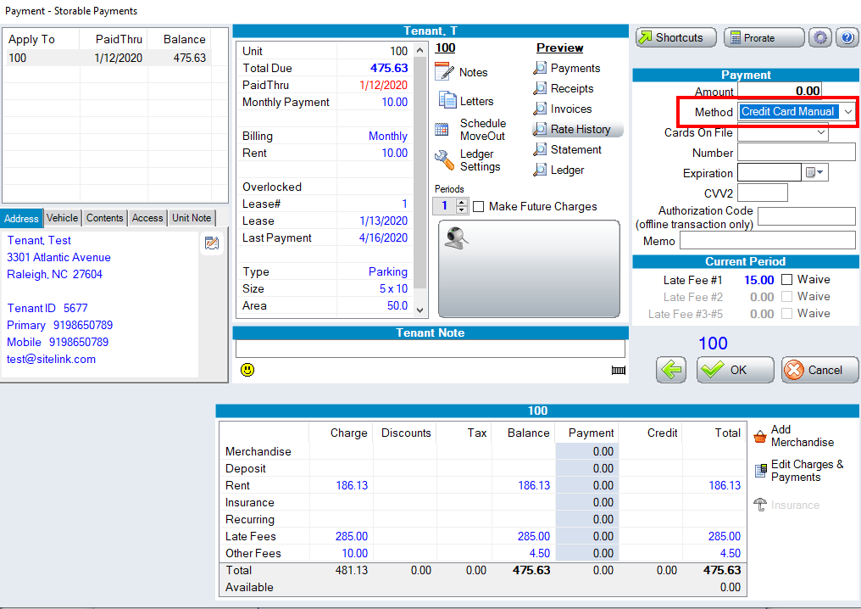Open Ledger Settings wrench icon

(444, 160)
